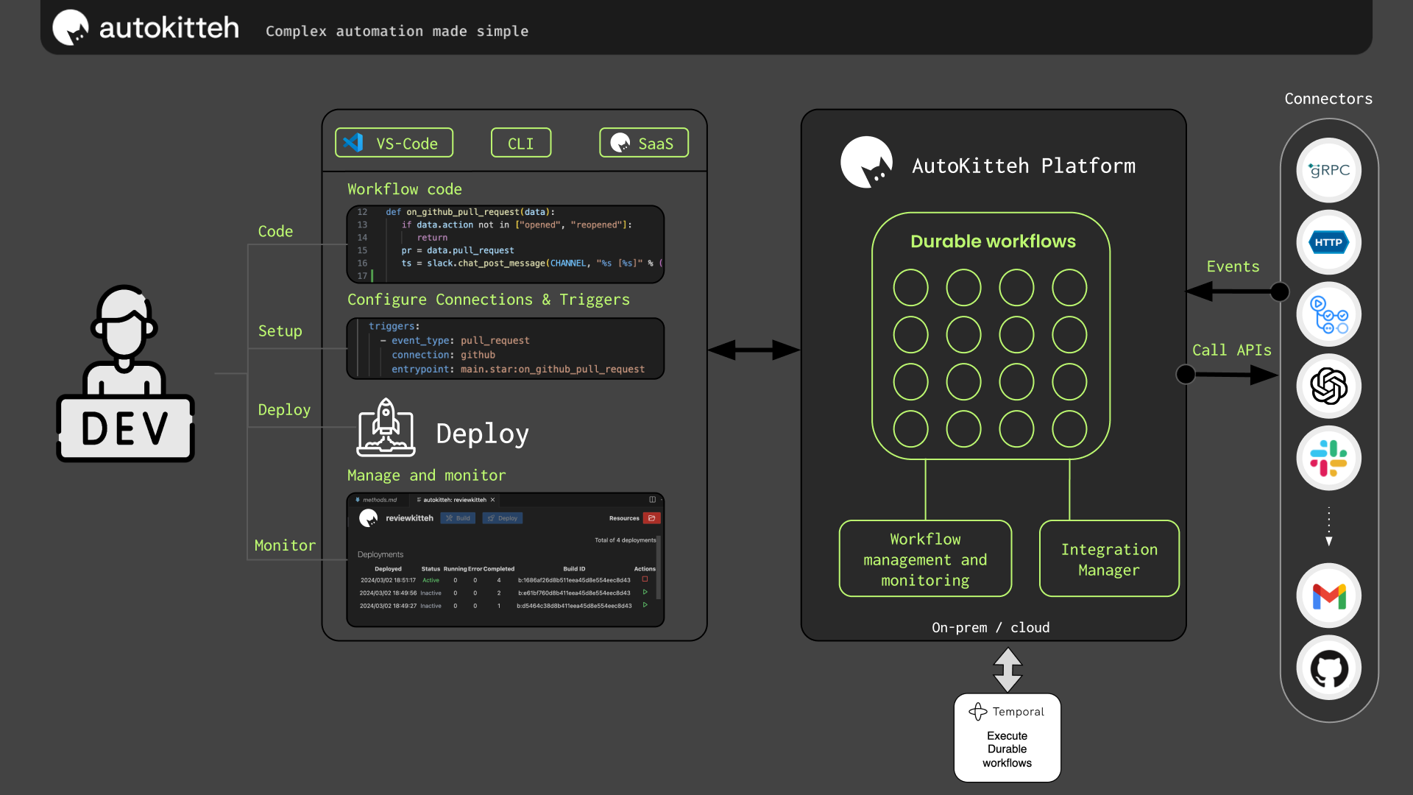Image resolution: width=1413 pixels, height=795 pixels.
Task: Click the Workflow management and monitoring box
Action: click(925, 559)
